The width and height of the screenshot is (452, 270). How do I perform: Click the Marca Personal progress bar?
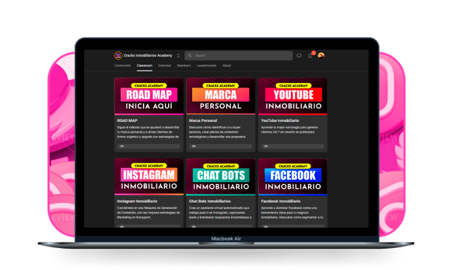tap(221, 146)
